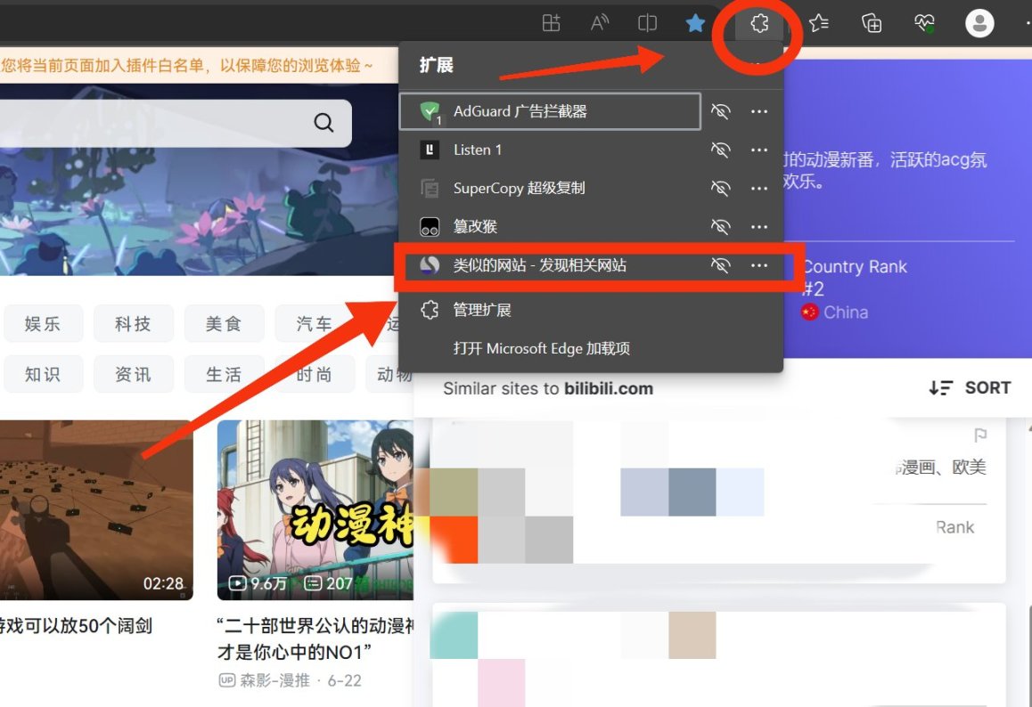Open the SORT dropdown

pos(970,388)
